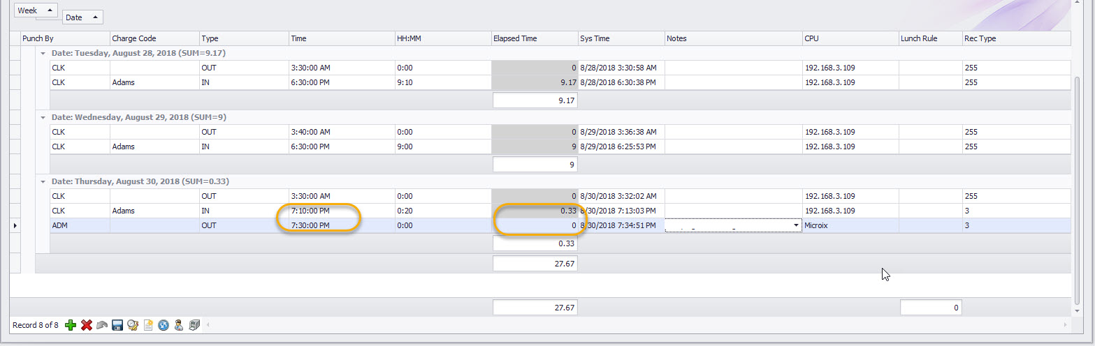The image size is (1095, 346).
Task: Click the gray undo arrow icon
Action: pyautogui.click(x=102, y=325)
